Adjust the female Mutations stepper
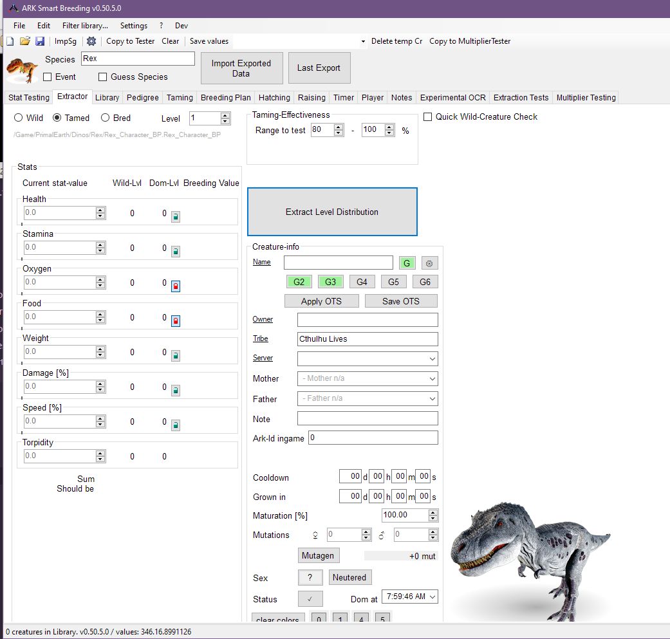 pos(366,534)
